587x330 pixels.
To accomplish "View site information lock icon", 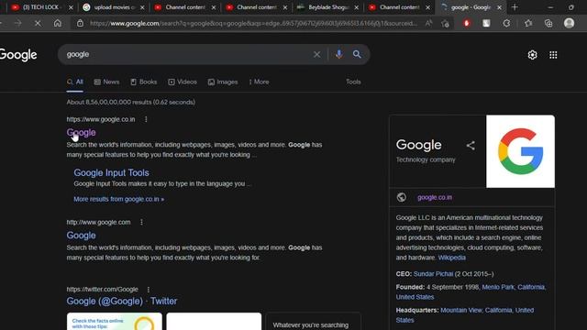I will (x=80, y=23).
